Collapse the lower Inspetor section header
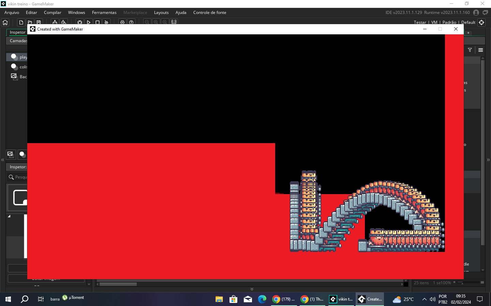Image resolution: width=491 pixels, height=306 pixels. pos(17,167)
